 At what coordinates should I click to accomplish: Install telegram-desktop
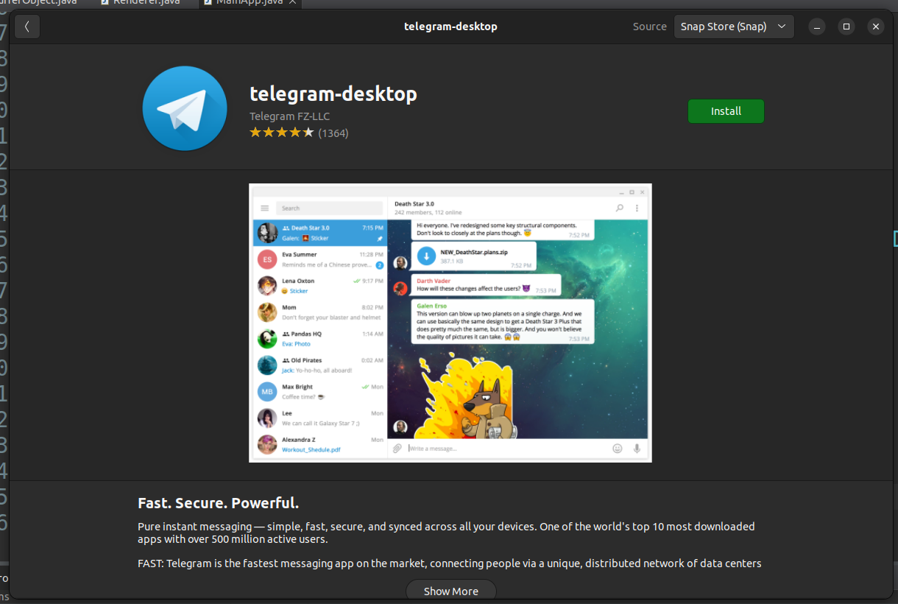pos(726,111)
